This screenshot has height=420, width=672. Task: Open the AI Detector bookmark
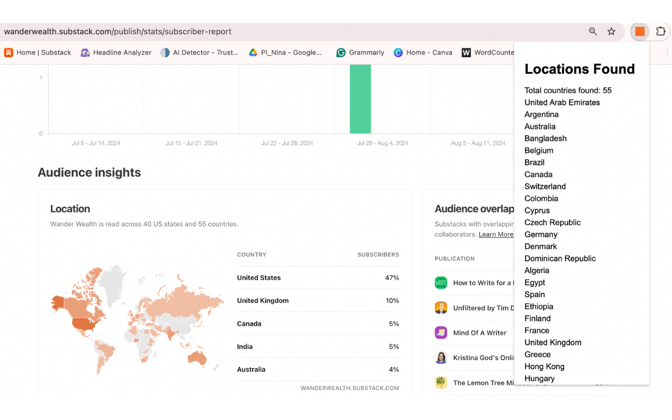click(199, 52)
